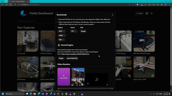Open File Explorer from the taskbar

[x=35, y=94]
